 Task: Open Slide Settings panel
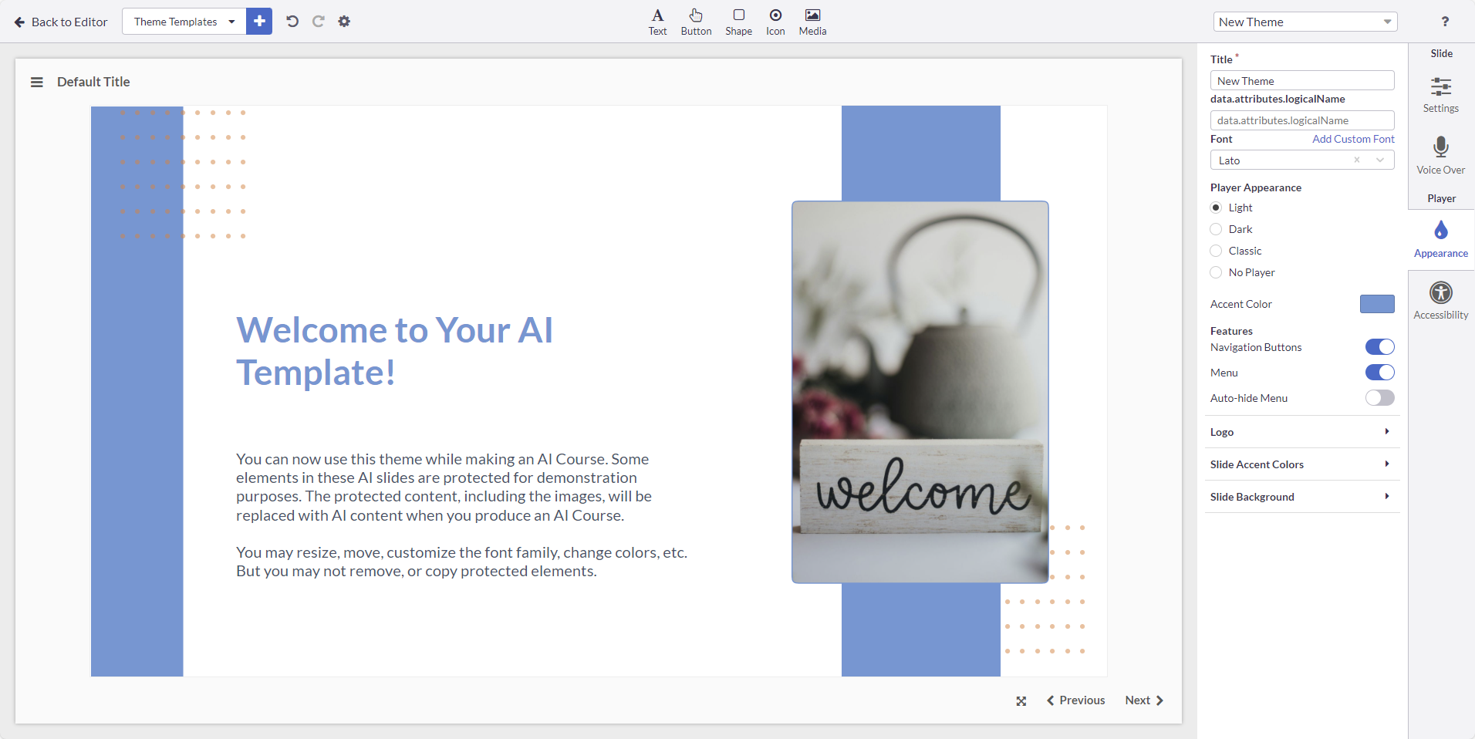[x=1440, y=93]
